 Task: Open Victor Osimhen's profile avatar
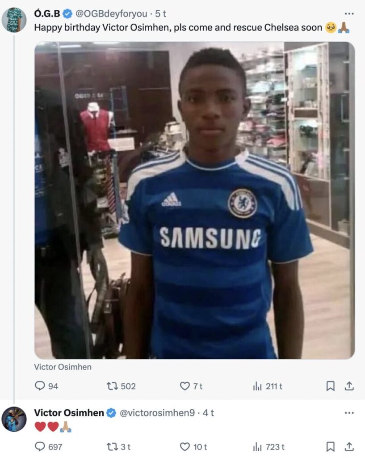click(x=14, y=419)
